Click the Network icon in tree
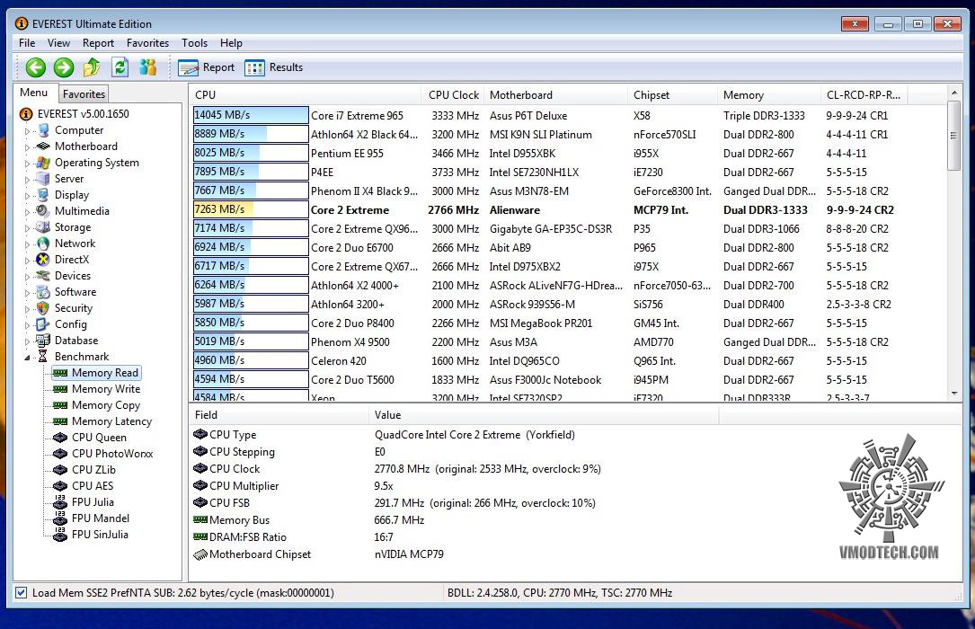This screenshot has width=975, height=629. point(43,243)
